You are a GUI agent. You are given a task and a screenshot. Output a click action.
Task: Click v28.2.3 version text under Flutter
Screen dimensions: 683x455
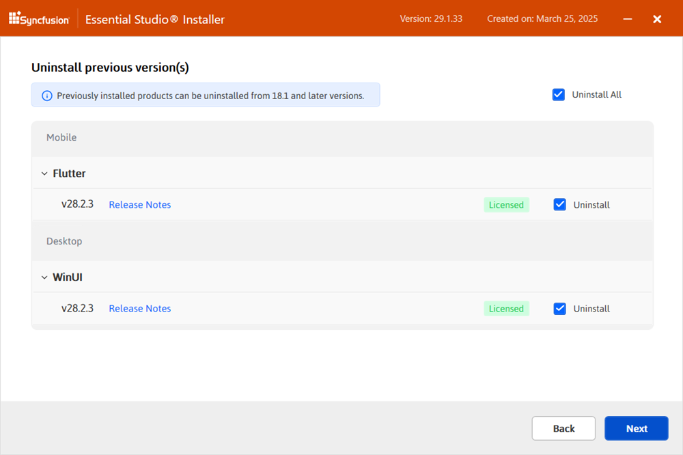pyautogui.click(x=77, y=204)
